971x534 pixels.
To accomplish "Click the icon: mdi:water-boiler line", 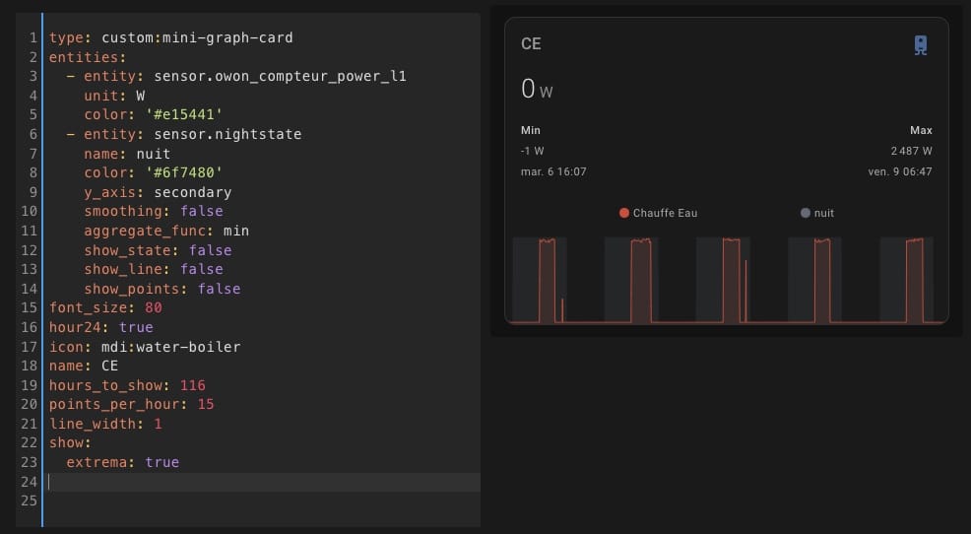I will pos(145,347).
